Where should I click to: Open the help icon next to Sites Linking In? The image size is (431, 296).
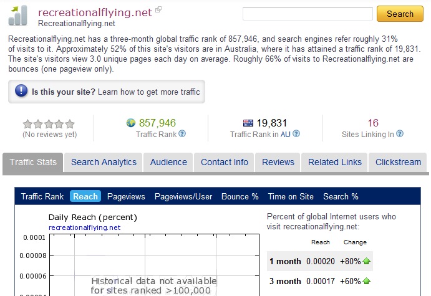pyautogui.click(x=400, y=134)
